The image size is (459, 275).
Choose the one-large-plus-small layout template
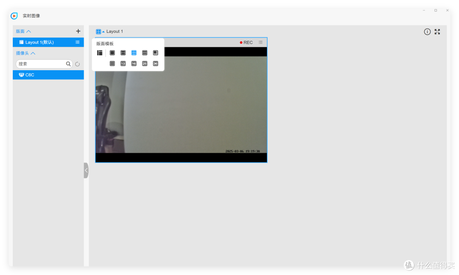(156, 53)
